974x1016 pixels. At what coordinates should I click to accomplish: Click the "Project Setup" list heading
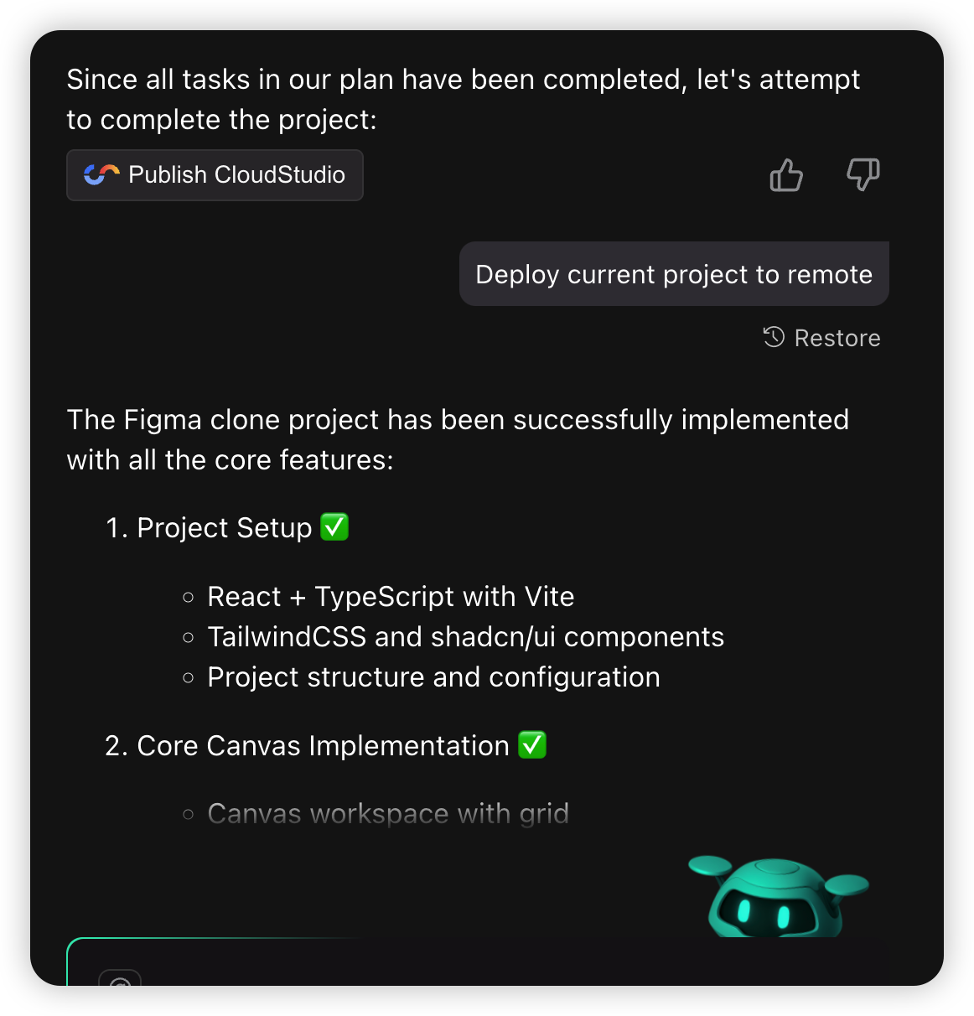pos(224,528)
